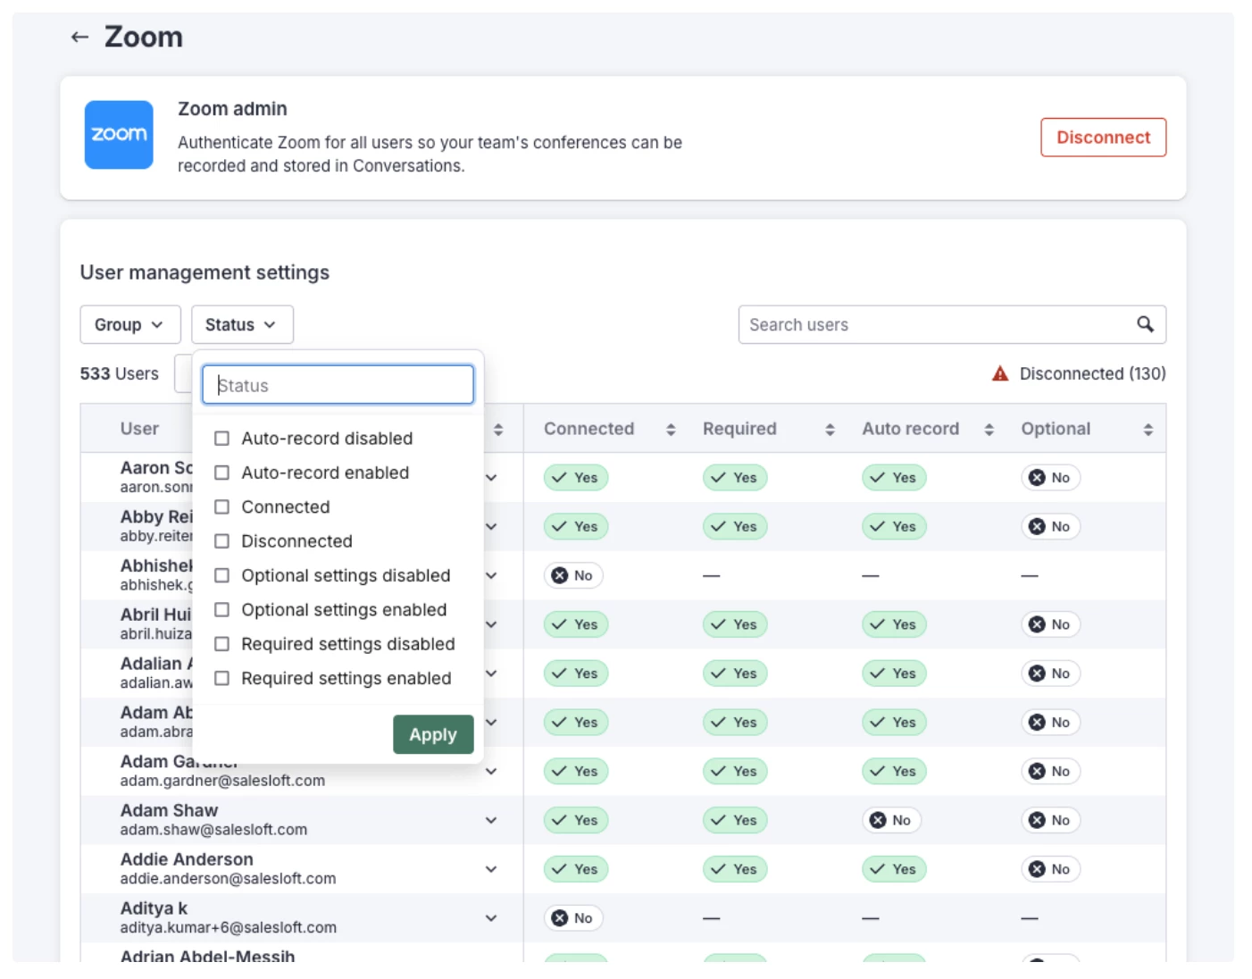The image size is (1252, 979).
Task: Click the Disconnected warning triangle icon
Action: 1000,373
